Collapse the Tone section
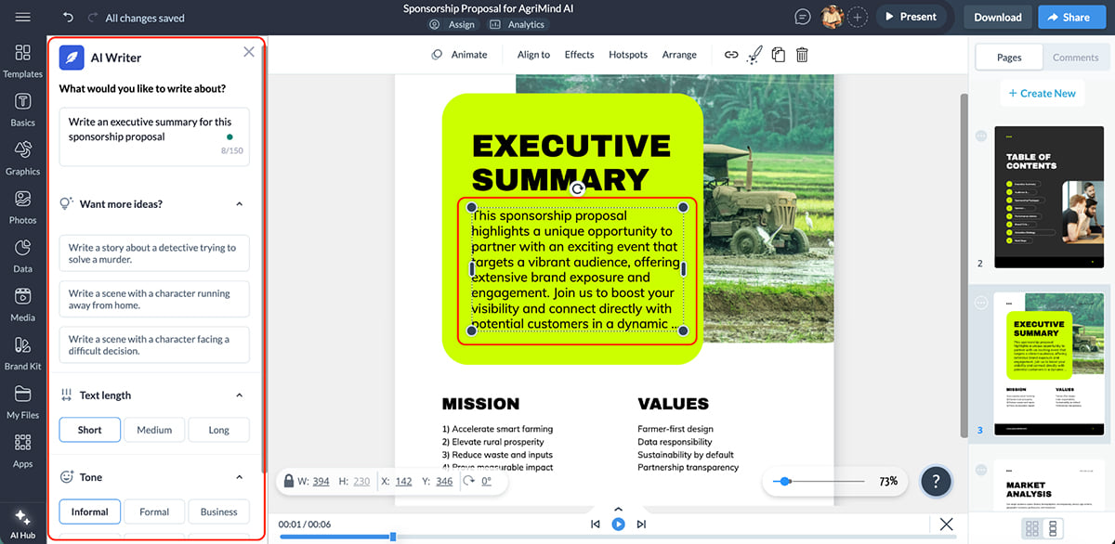 pyautogui.click(x=241, y=476)
